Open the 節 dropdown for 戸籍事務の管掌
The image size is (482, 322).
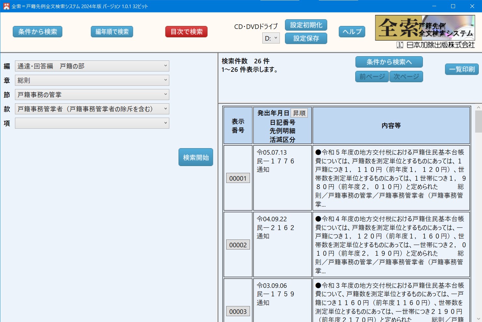point(92,95)
